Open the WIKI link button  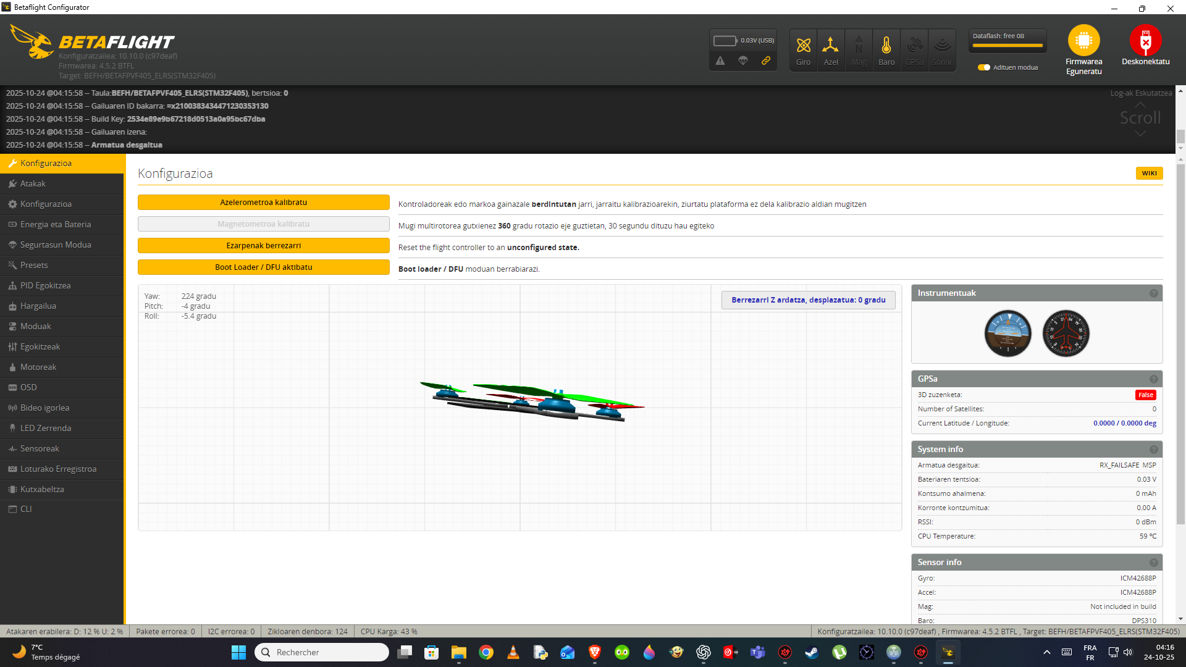click(x=1149, y=174)
